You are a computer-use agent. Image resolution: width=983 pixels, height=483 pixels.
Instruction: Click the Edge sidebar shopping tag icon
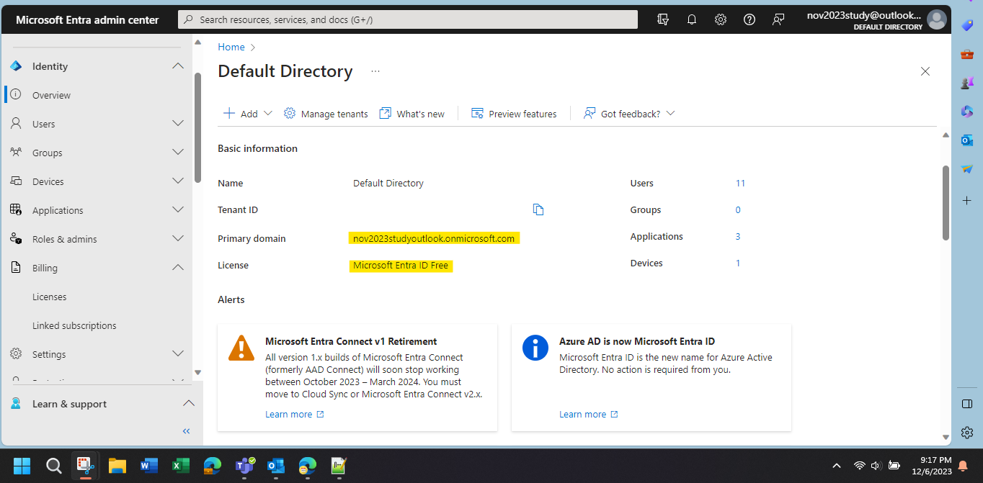[x=967, y=25]
